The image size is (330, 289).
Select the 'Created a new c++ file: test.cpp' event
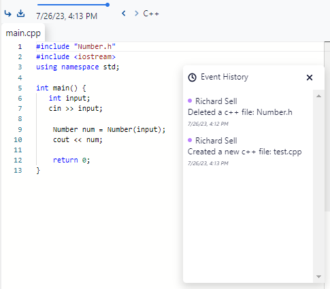(244, 152)
